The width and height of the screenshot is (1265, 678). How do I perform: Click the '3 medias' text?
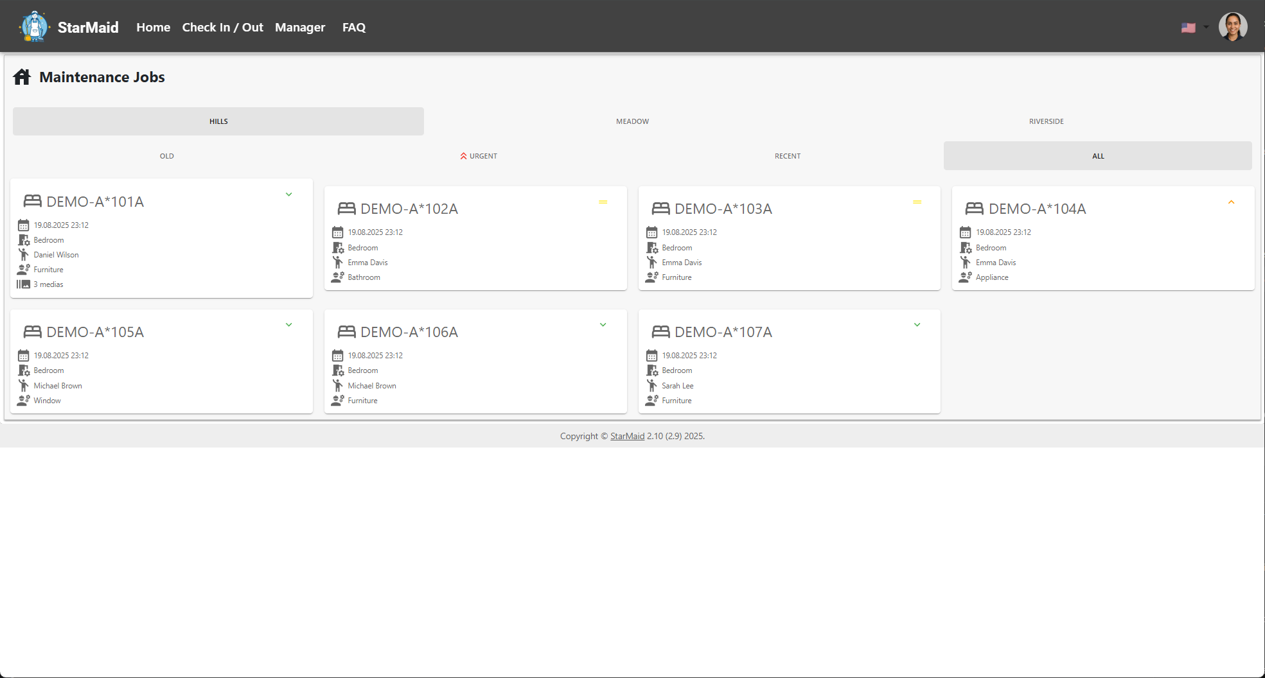click(48, 284)
